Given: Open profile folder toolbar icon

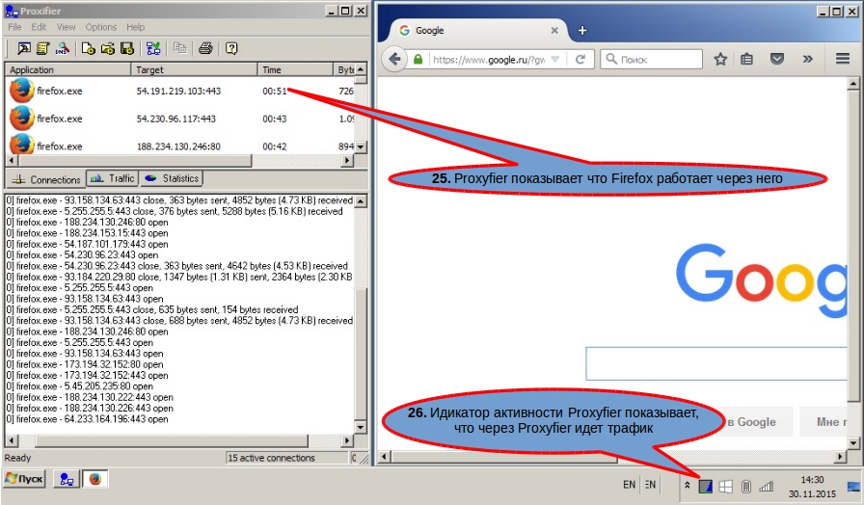Looking at the screenshot, I should [x=107, y=48].
